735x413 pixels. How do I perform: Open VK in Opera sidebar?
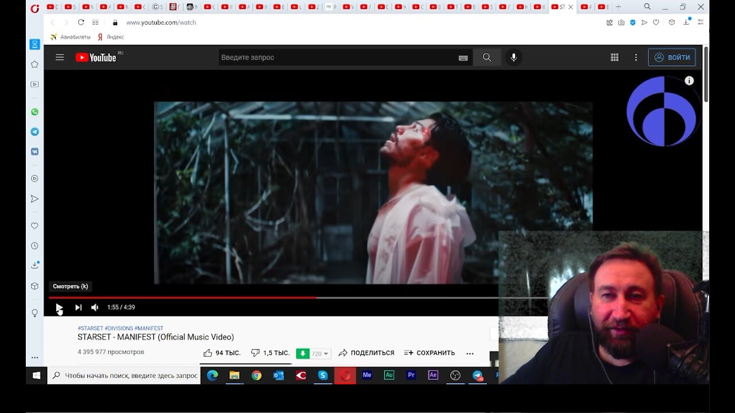(34, 151)
